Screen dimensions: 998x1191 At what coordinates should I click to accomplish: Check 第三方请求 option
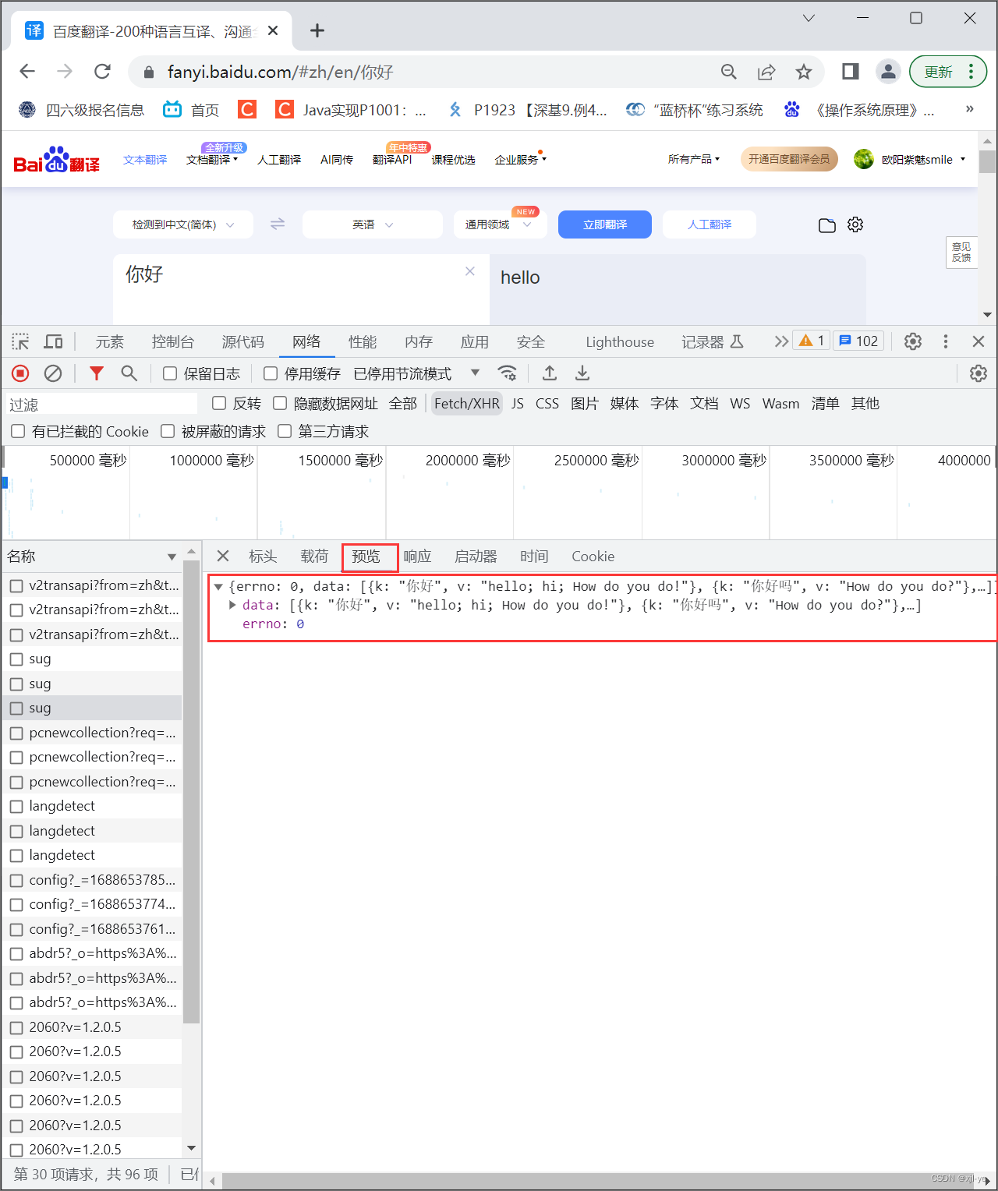(285, 431)
